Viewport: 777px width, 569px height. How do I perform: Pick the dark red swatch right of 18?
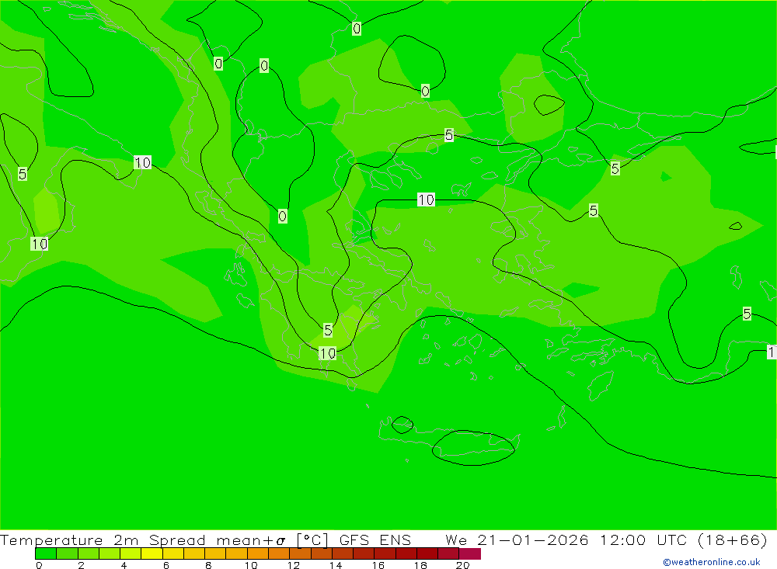[427, 553]
